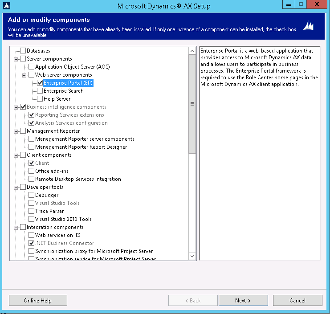Click the component list scroll up arrow

click(192, 51)
